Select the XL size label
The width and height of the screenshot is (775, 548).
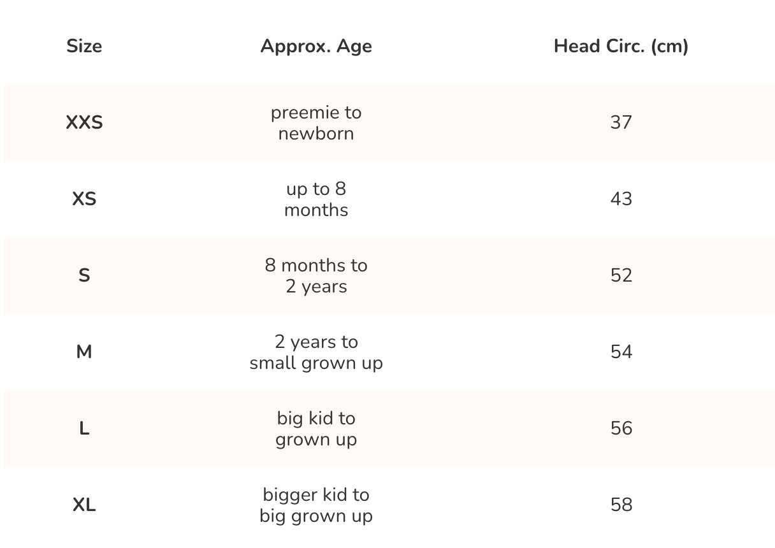[84, 505]
